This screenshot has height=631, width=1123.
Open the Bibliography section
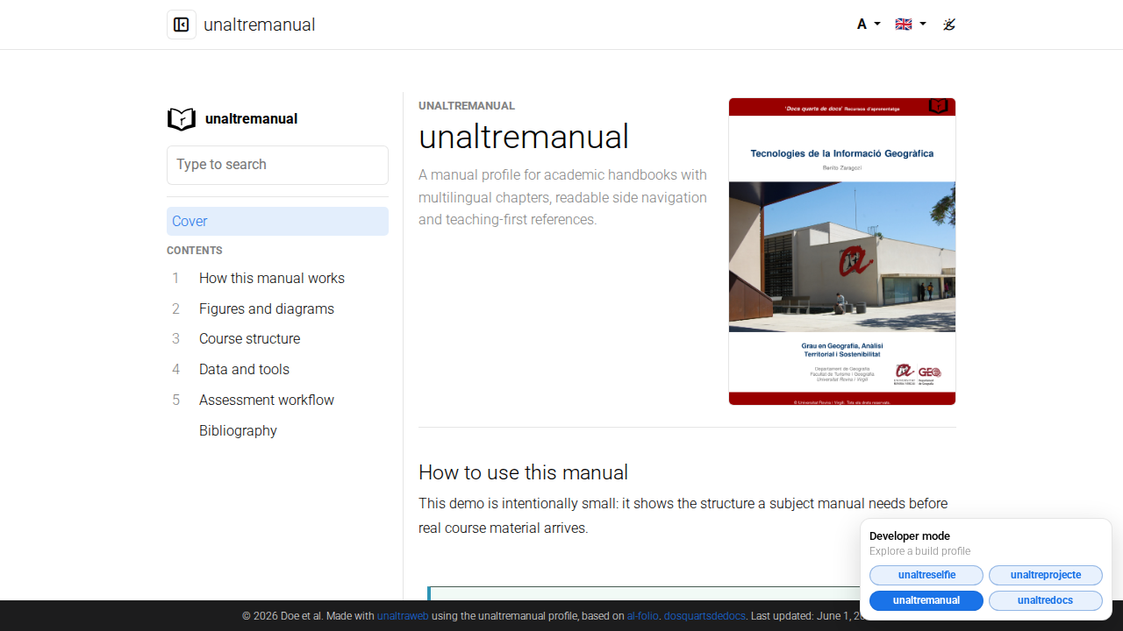pyautogui.click(x=238, y=431)
